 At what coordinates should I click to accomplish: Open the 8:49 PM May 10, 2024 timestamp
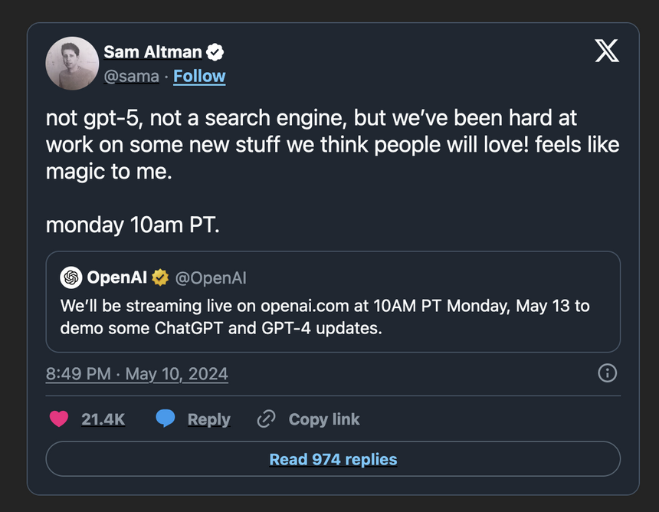[x=137, y=374]
